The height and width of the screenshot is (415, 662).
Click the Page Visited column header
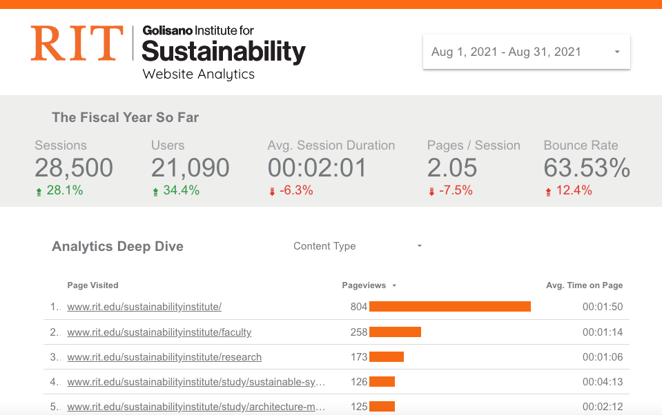tap(93, 285)
